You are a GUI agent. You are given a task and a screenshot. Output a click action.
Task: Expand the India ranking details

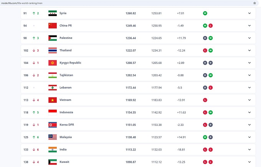[249, 150]
